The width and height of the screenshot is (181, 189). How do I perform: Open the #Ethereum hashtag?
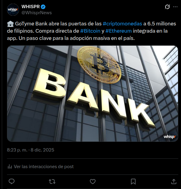[x=118, y=31]
